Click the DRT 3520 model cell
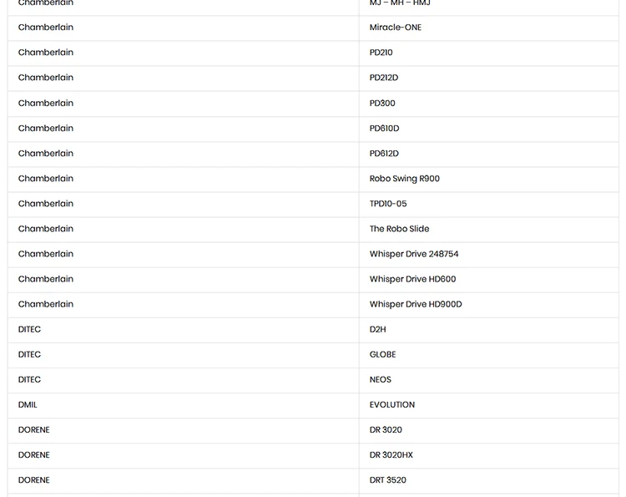The width and height of the screenshot is (626, 497). coord(488,481)
